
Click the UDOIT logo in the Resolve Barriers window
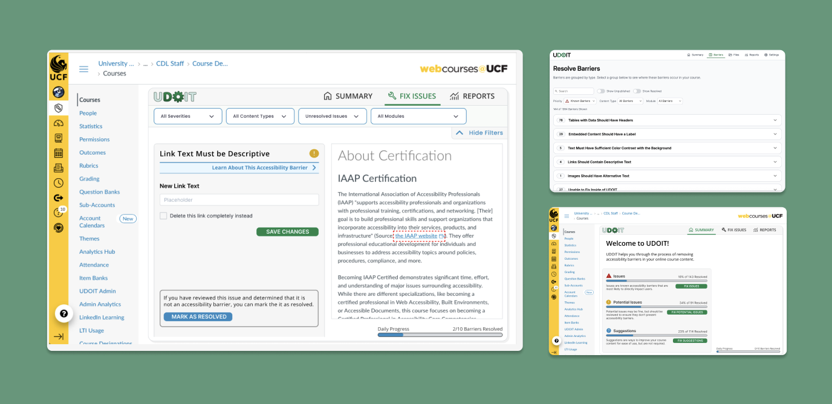[562, 55]
